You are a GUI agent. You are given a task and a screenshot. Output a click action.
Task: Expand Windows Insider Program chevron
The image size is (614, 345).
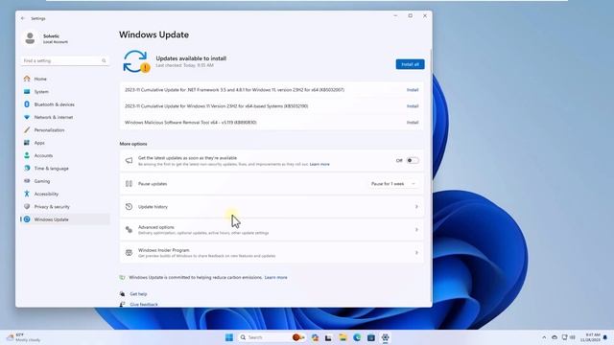point(416,253)
